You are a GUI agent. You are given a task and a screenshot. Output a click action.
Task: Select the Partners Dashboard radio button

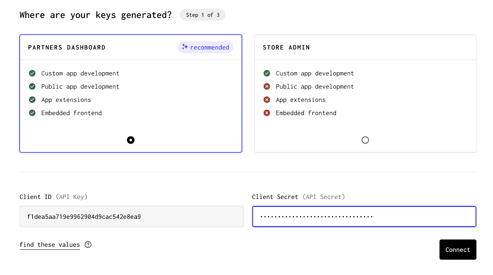pyautogui.click(x=131, y=140)
